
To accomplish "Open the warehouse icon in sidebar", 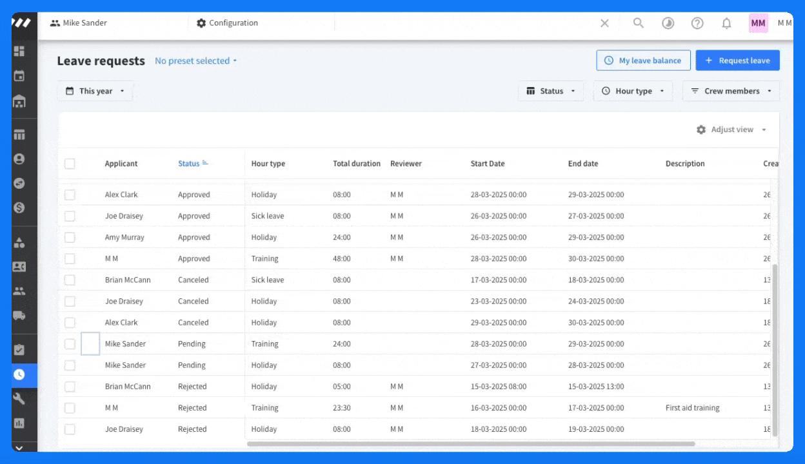I will (x=19, y=101).
